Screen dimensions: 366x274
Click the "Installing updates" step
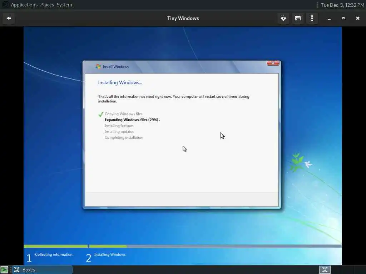(119, 132)
